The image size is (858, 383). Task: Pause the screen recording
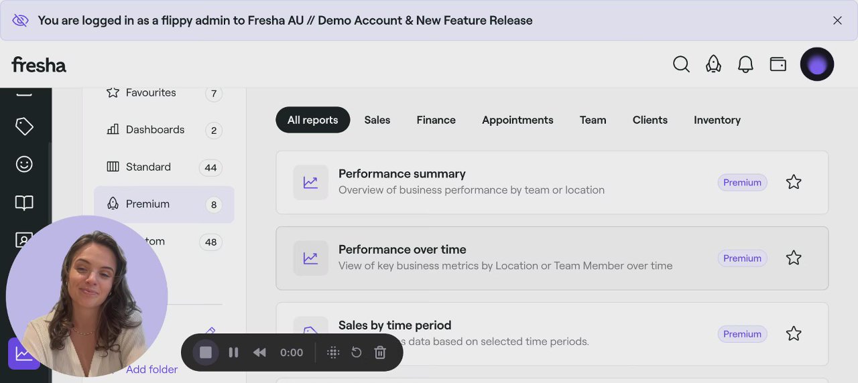tap(233, 352)
